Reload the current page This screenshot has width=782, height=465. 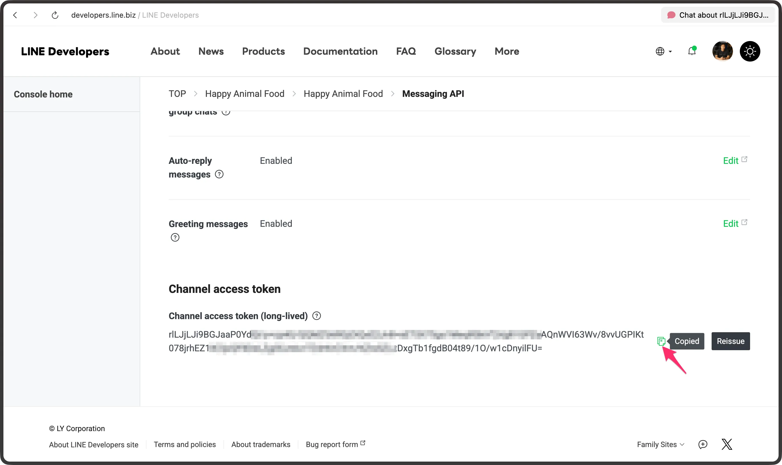tap(55, 15)
